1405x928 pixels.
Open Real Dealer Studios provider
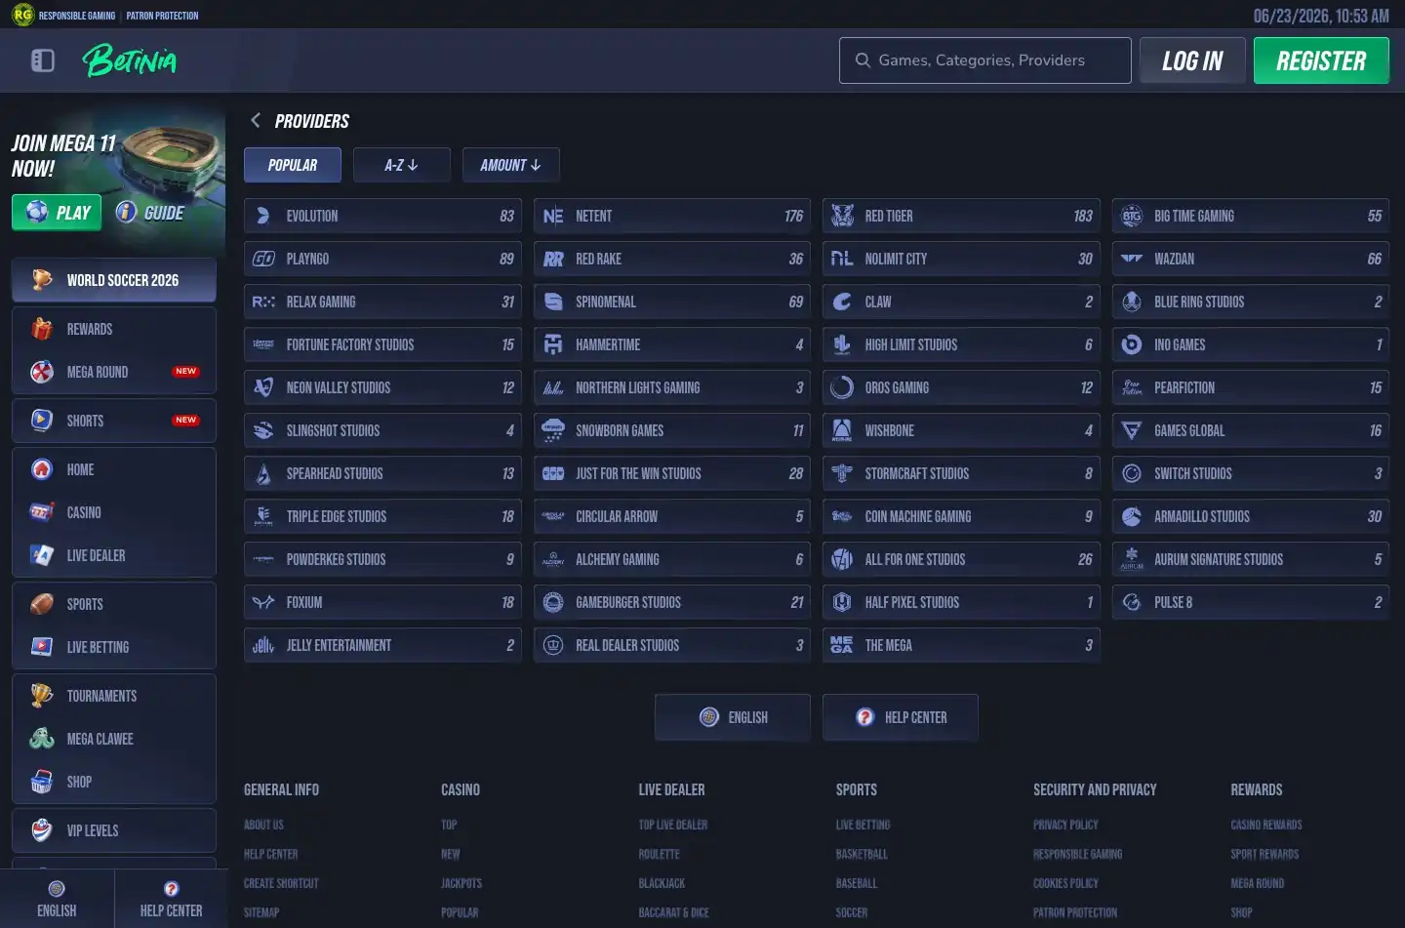click(672, 645)
